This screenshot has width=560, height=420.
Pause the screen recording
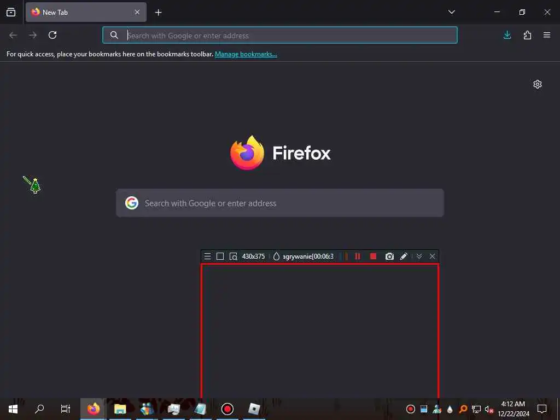click(358, 256)
